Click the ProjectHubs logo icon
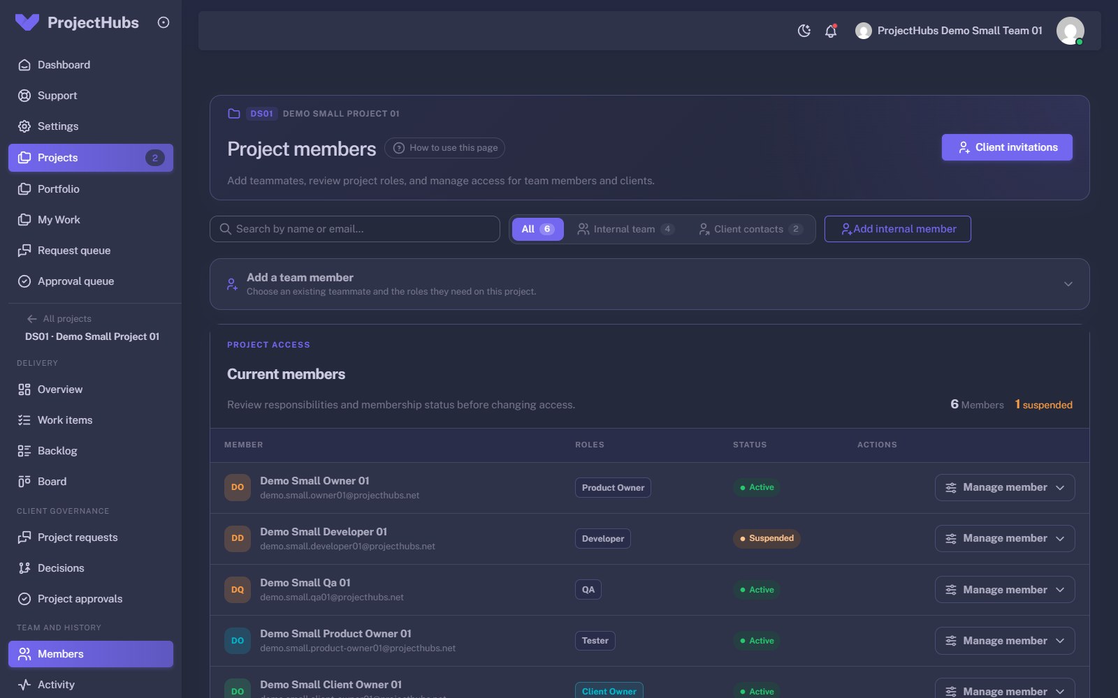 click(x=27, y=22)
